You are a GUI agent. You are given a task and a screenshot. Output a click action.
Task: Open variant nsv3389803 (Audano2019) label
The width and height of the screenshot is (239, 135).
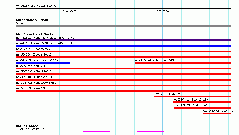tap(192, 105)
